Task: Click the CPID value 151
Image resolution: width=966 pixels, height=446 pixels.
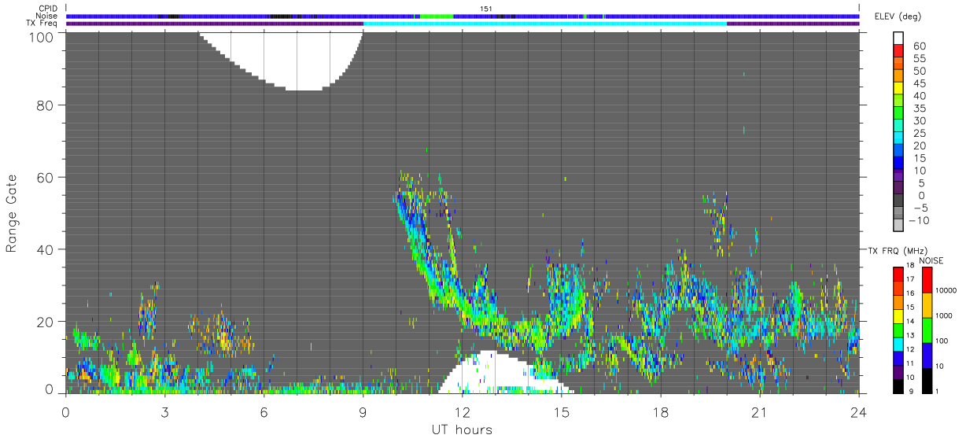Action: (x=487, y=9)
